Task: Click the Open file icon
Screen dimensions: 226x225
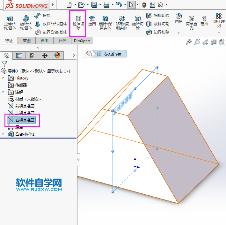Action: [81, 5]
